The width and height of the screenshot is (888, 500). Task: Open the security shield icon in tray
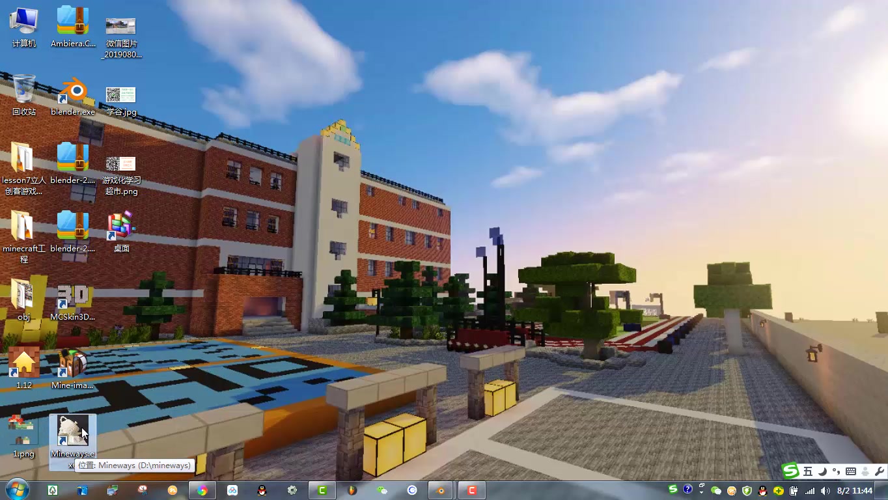(x=745, y=490)
